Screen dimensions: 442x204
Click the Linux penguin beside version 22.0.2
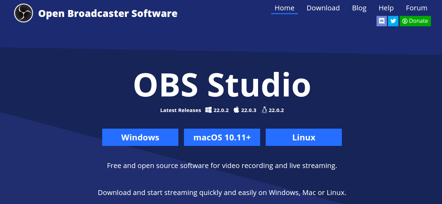point(264,110)
